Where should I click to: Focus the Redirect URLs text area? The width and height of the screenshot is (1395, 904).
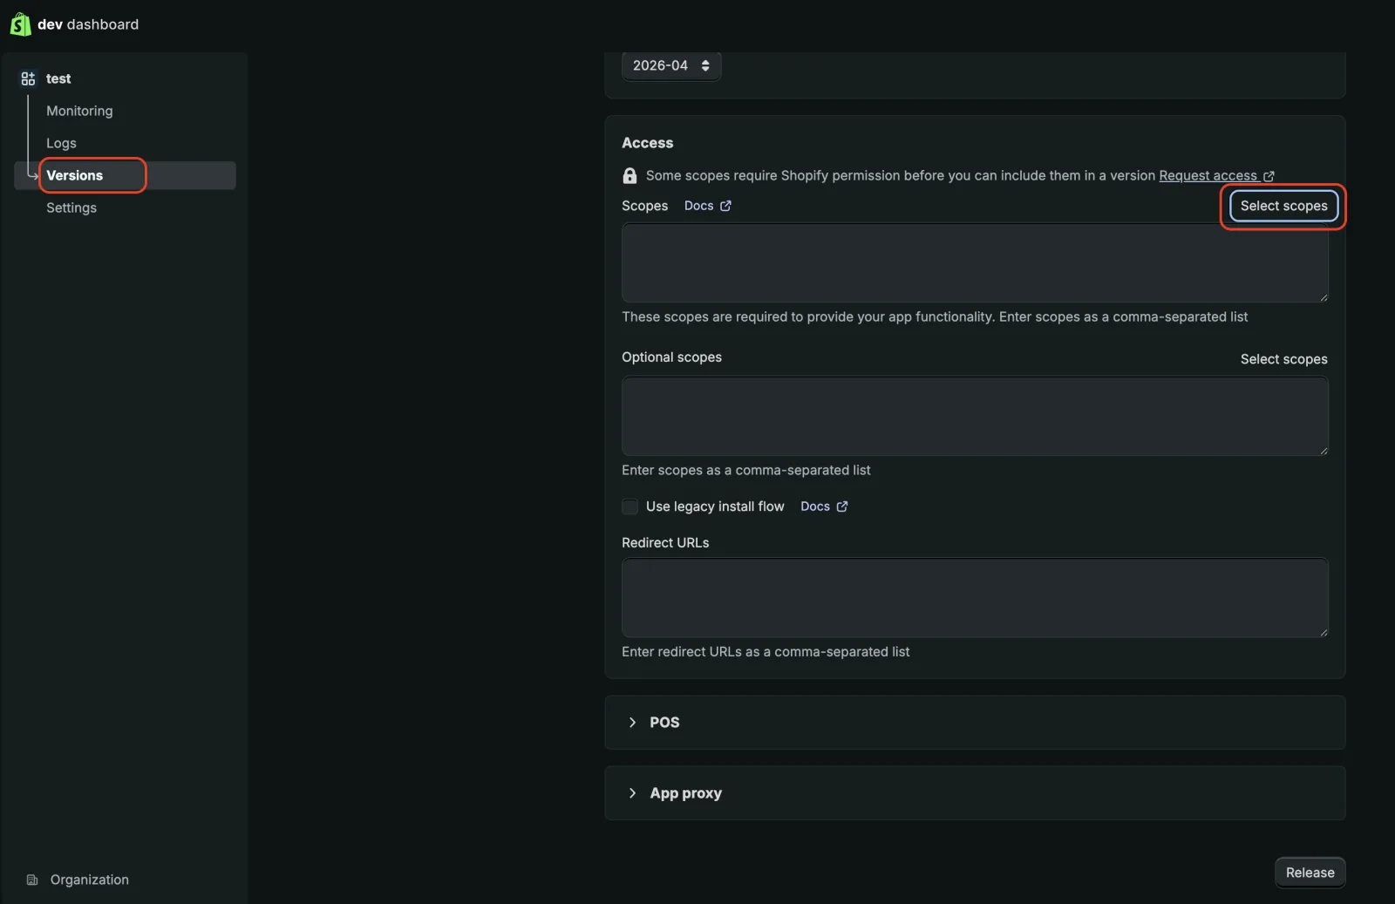click(x=975, y=597)
